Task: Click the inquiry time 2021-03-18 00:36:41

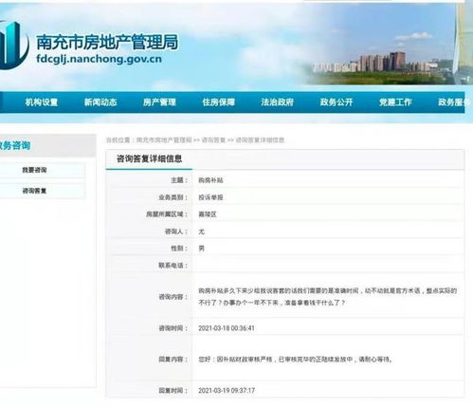Action: (227, 328)
